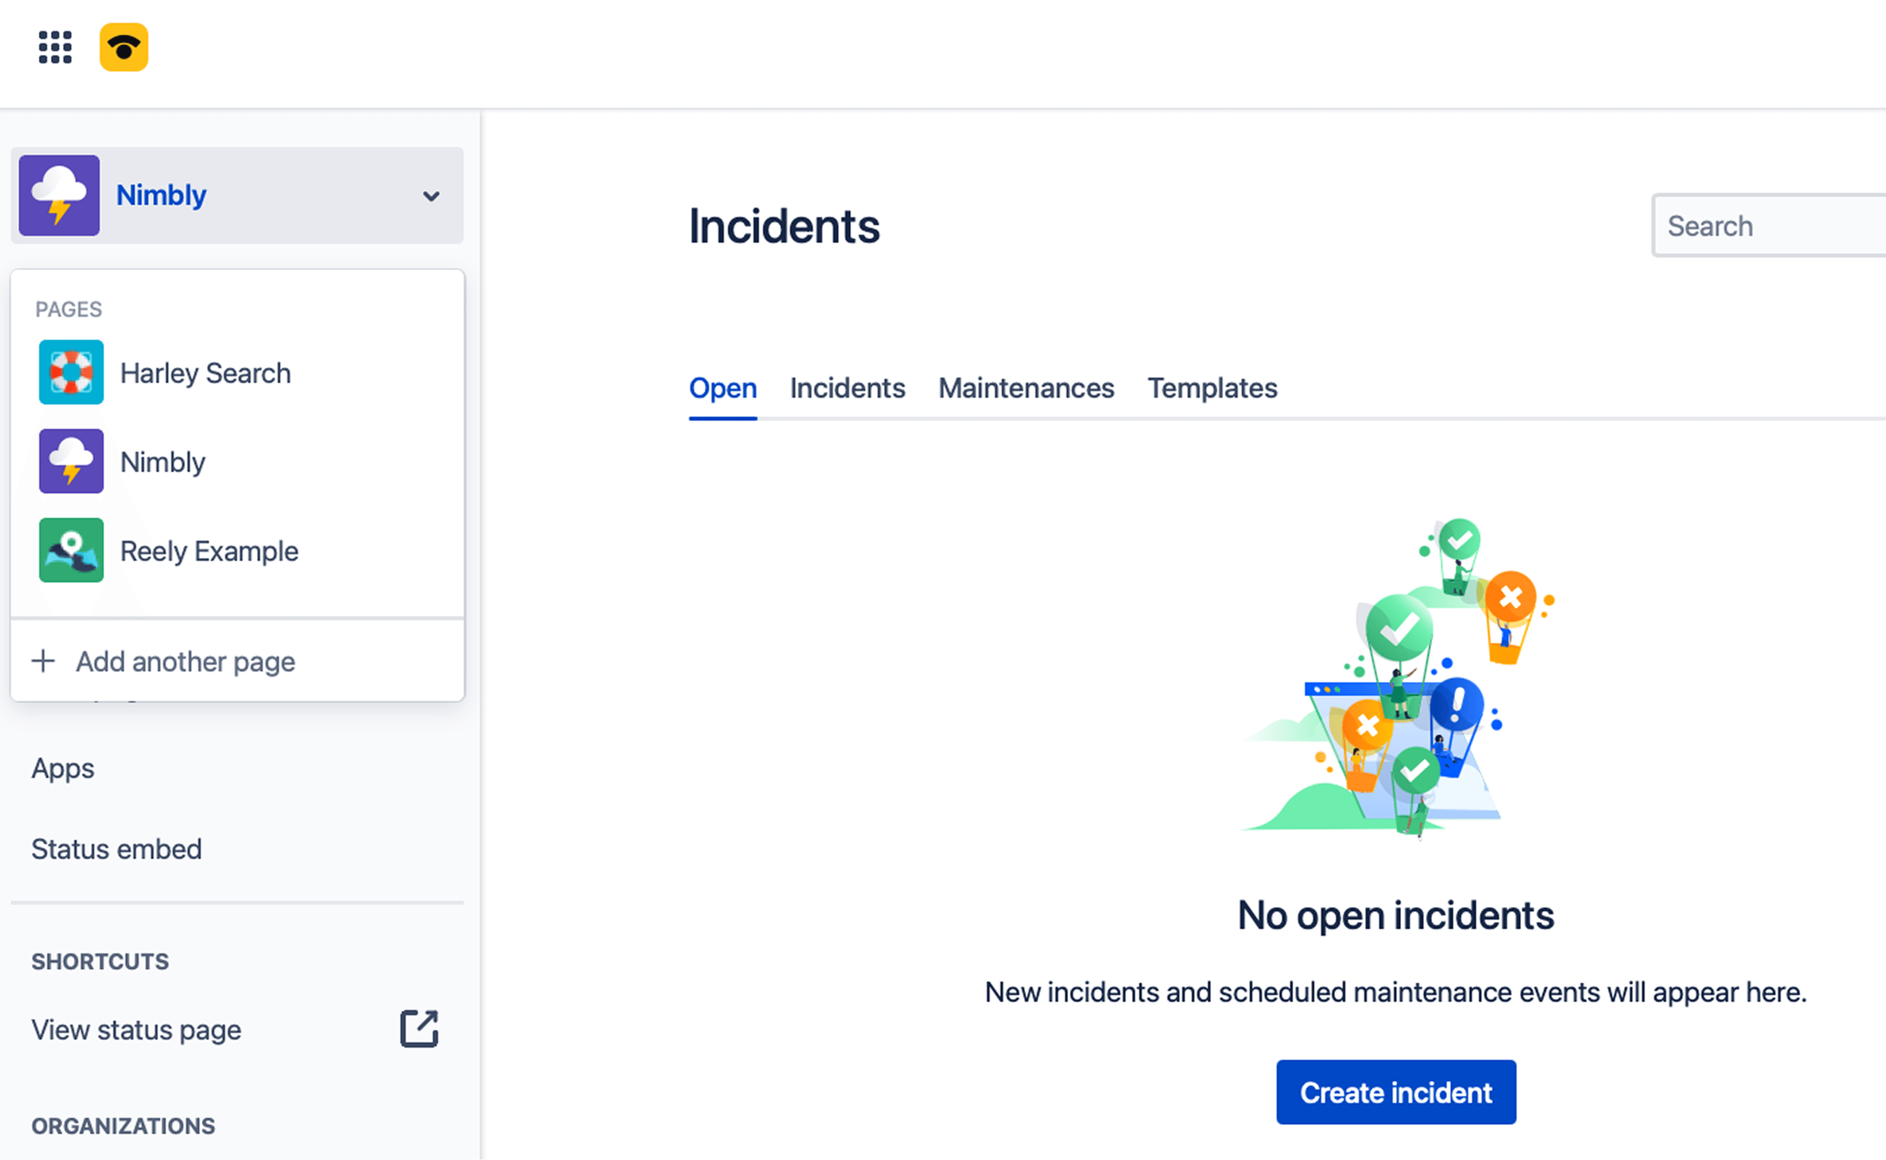1886x1160 pixels.
Task: Click the Nimbly sidebar workspace icon
Action: pos(59,196)
